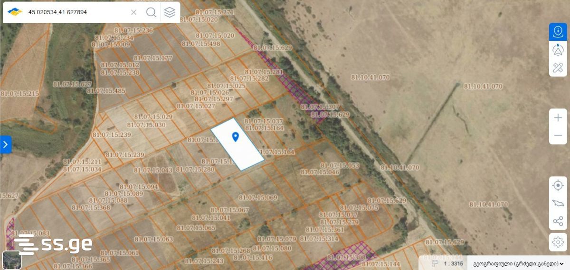This screenshot has height=270, width=570.
Task: Click the 1 : 3315 scale value
Action: pos(453,263)
